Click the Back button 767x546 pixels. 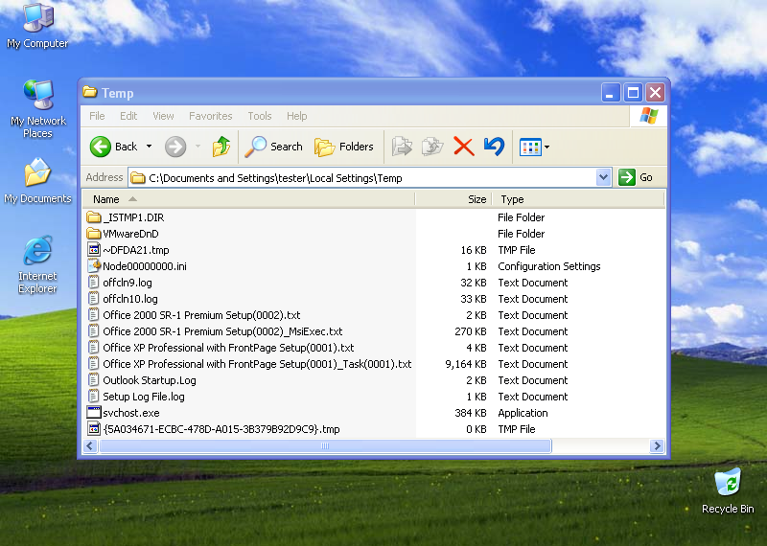coord(114,147)
